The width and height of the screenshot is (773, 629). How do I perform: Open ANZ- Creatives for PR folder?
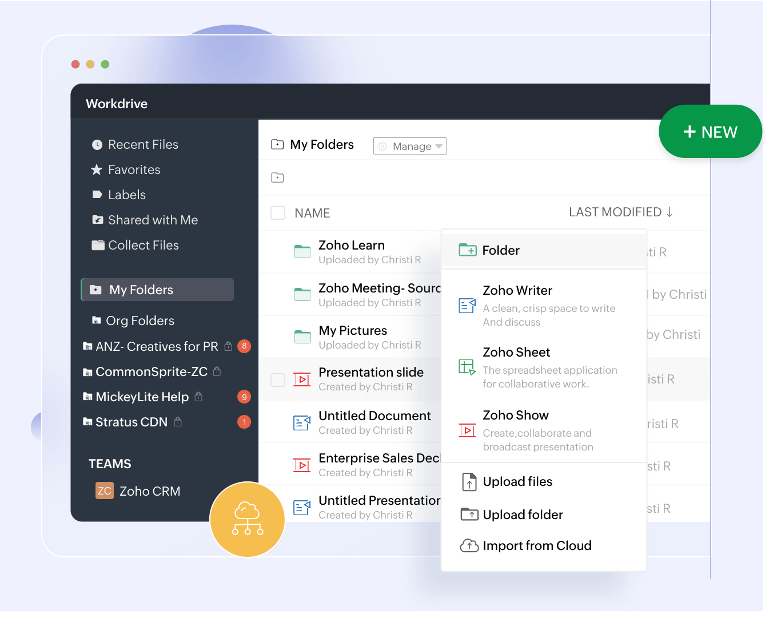coord(157,346)
